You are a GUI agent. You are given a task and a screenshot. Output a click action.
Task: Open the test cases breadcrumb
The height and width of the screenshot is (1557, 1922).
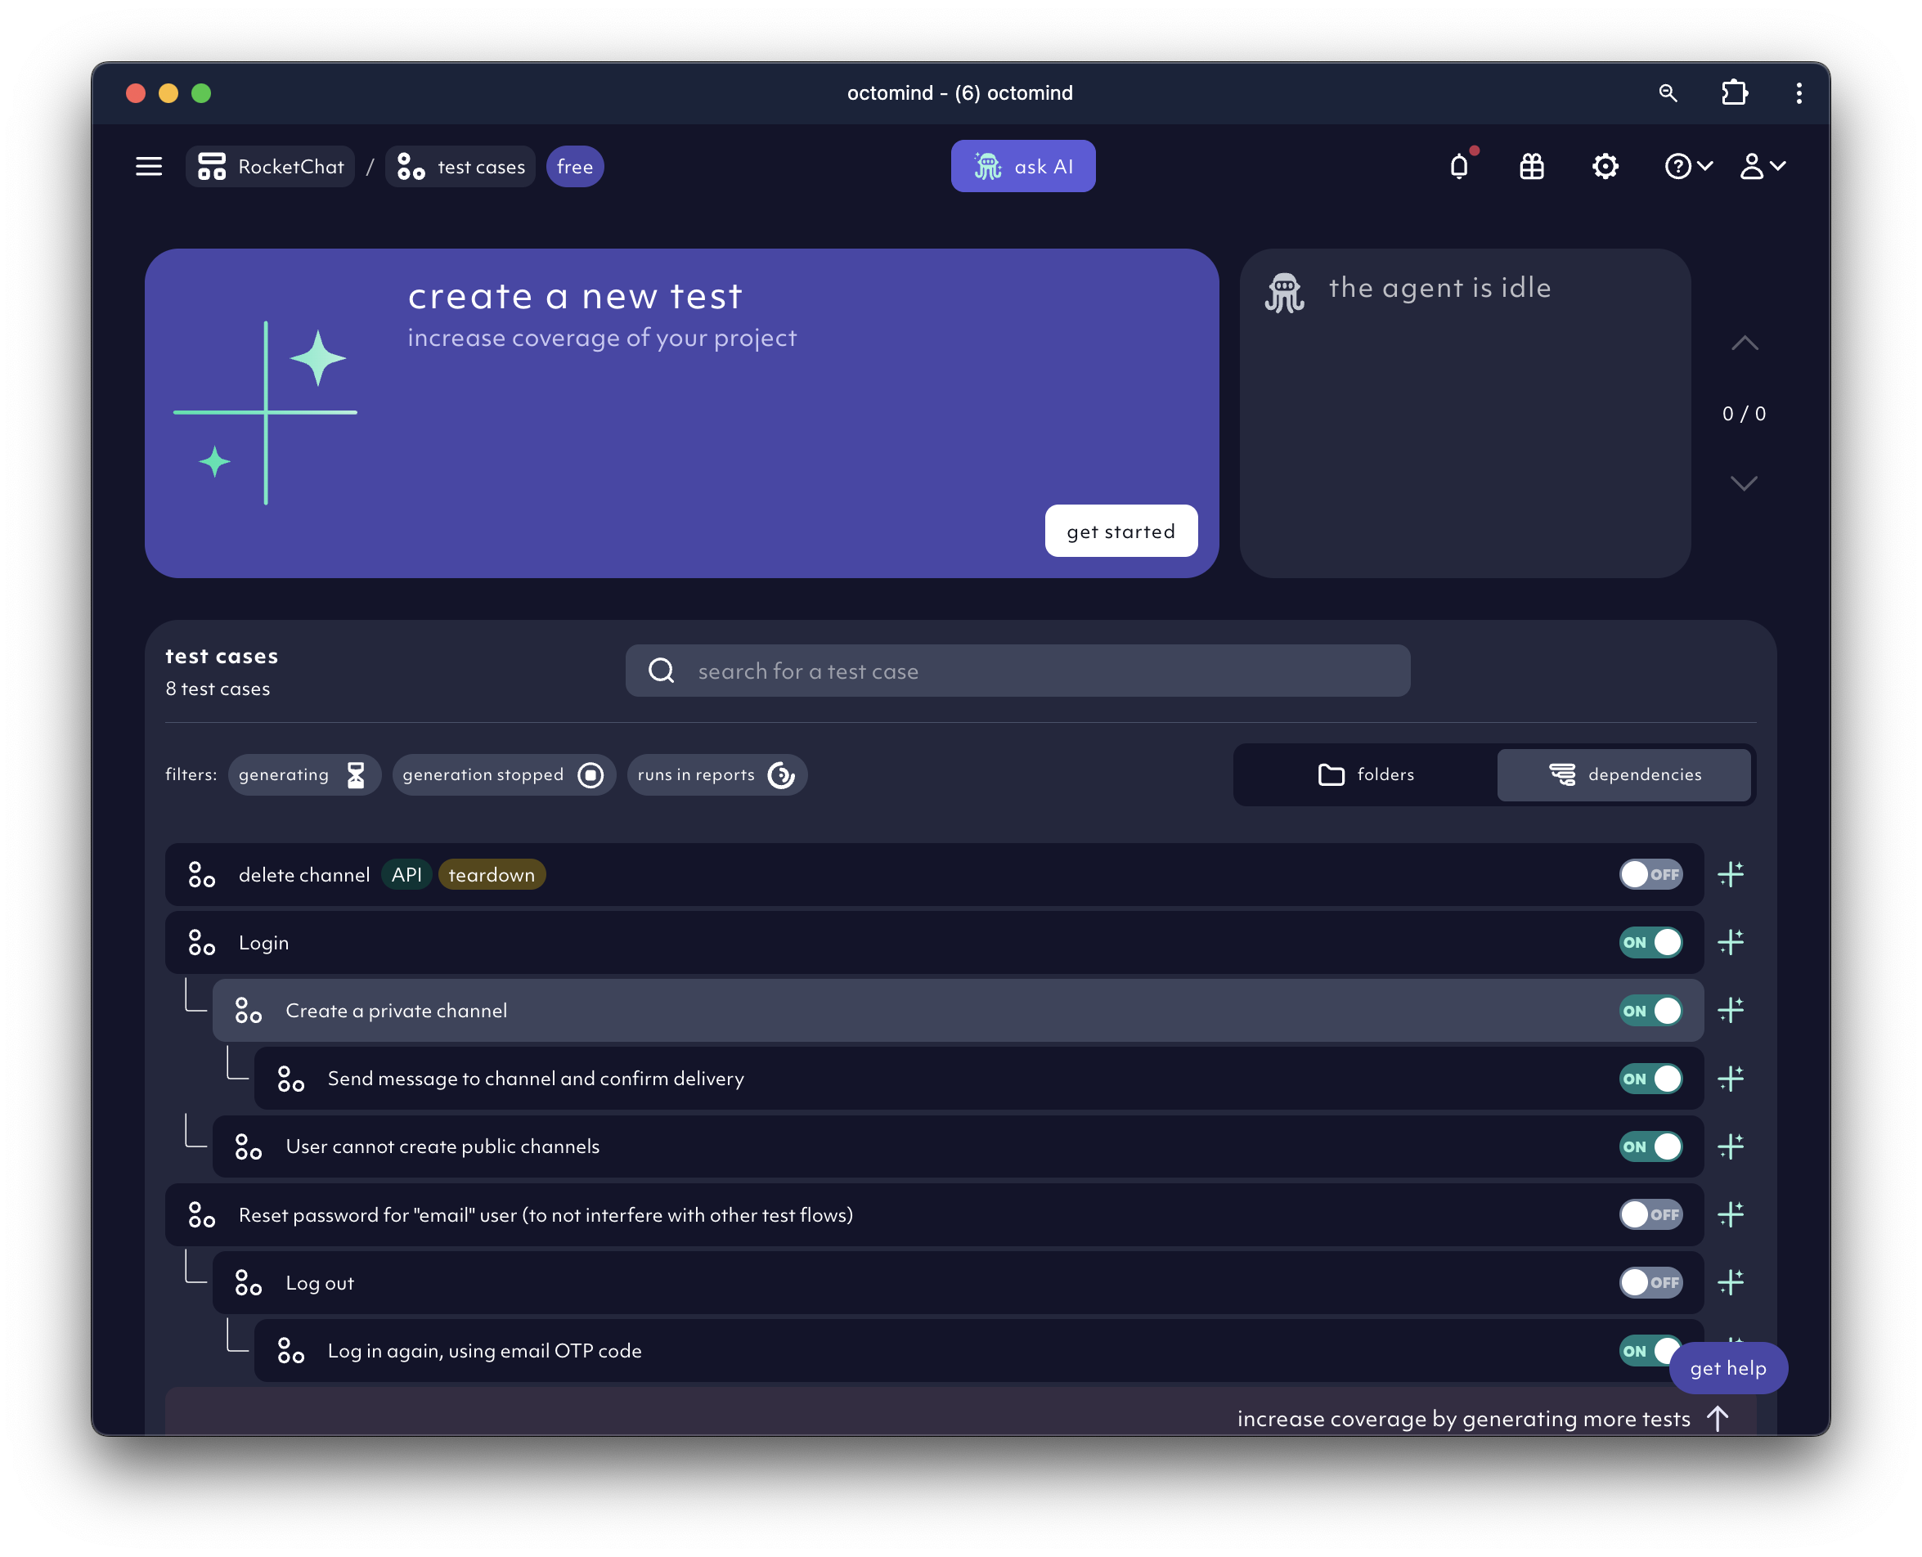pyautogui.click(x=460, y=167)
